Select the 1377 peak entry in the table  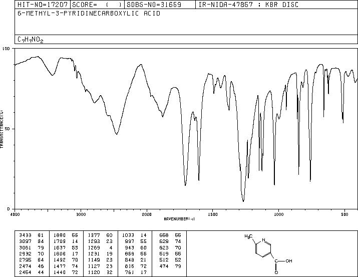pyautogui.click(x=100, y=235)
